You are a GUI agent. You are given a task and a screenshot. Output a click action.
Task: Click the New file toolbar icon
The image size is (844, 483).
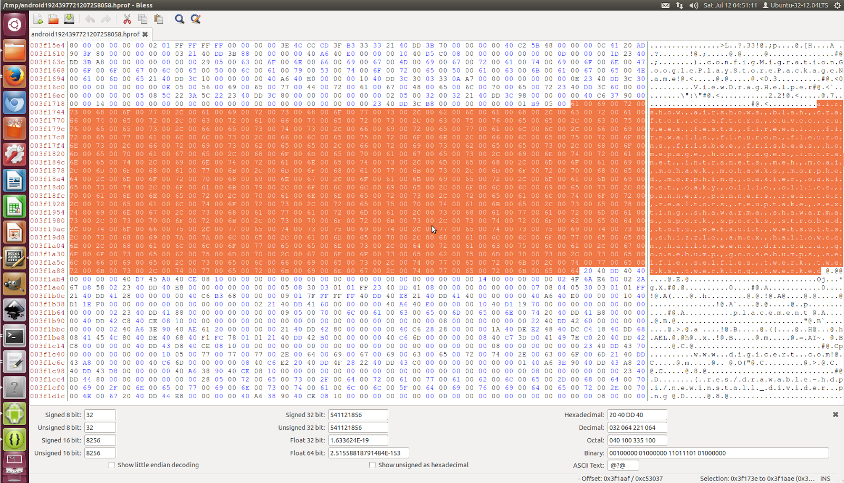(38, 19)
